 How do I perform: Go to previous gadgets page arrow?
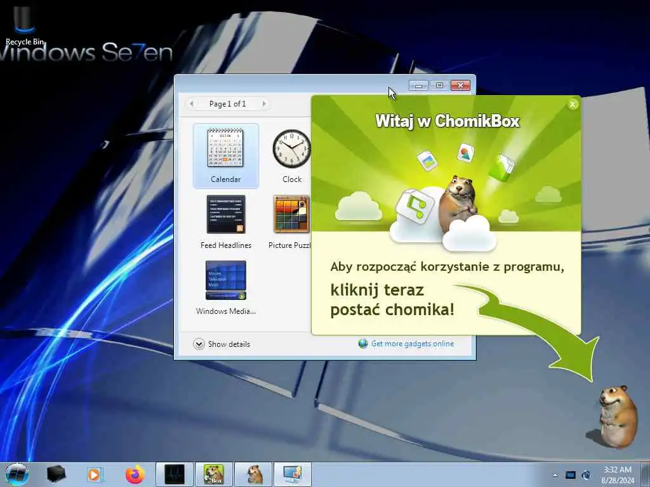click(191, 103)
